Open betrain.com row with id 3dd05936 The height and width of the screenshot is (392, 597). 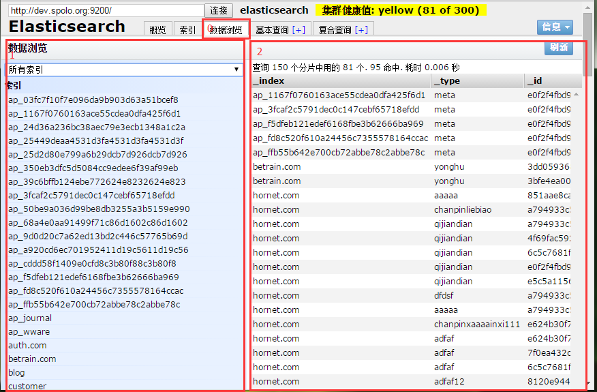(411, 167)
